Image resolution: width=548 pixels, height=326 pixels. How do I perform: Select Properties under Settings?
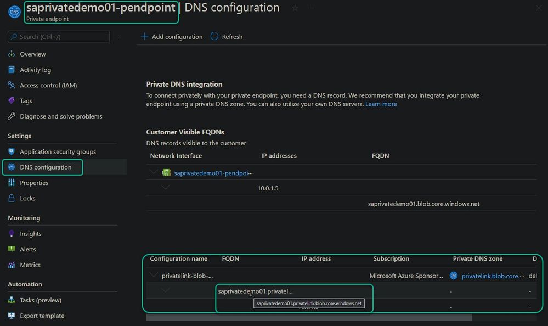[34, 183]
